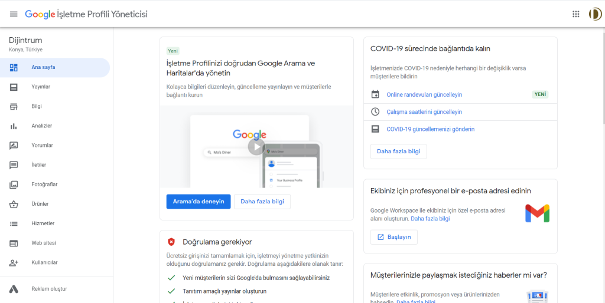The image size is (605, 303).
Task: Open the account profile avatar
Action: [x=595, y=14]
